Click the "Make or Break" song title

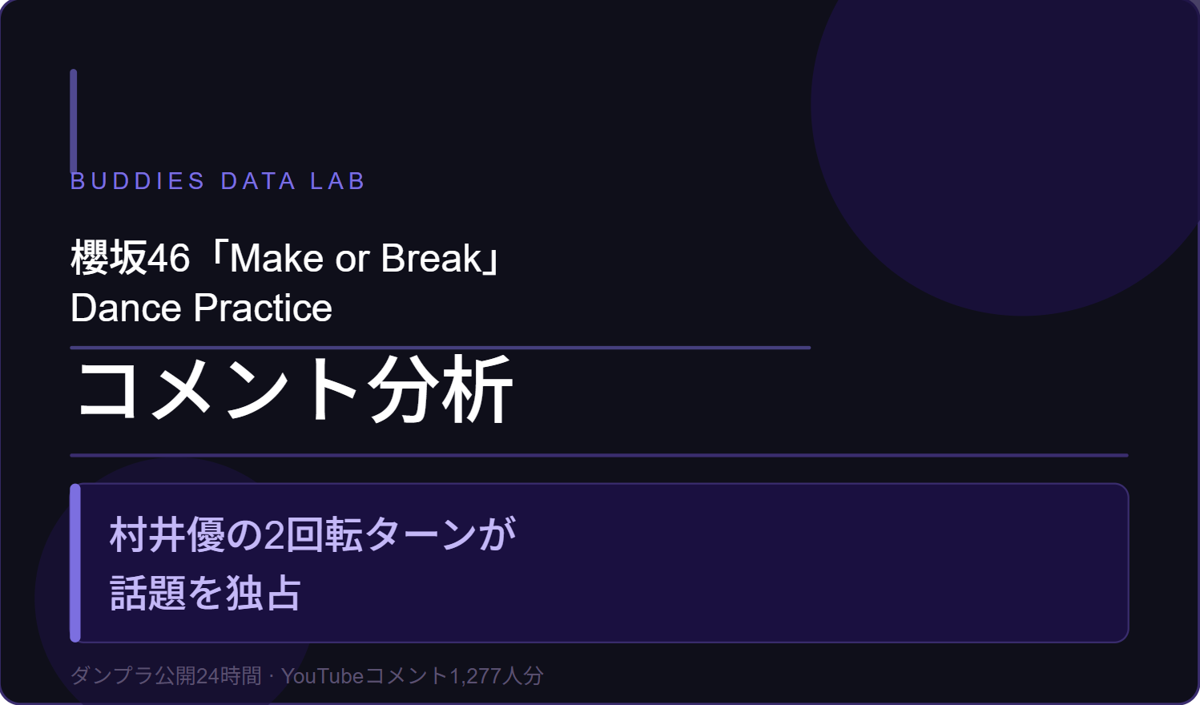[356, 258]
